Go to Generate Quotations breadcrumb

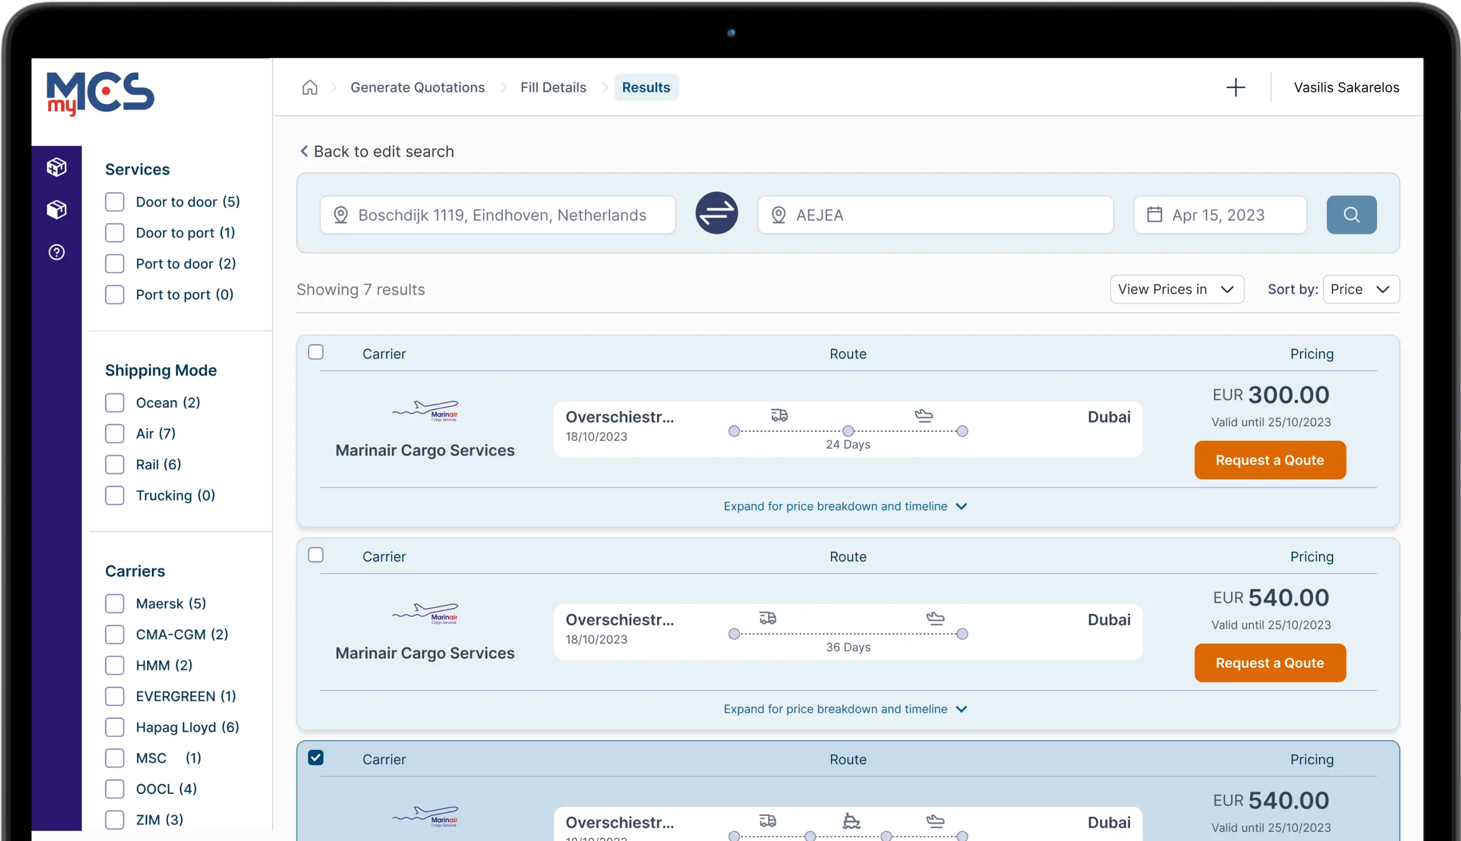[417, 87]
